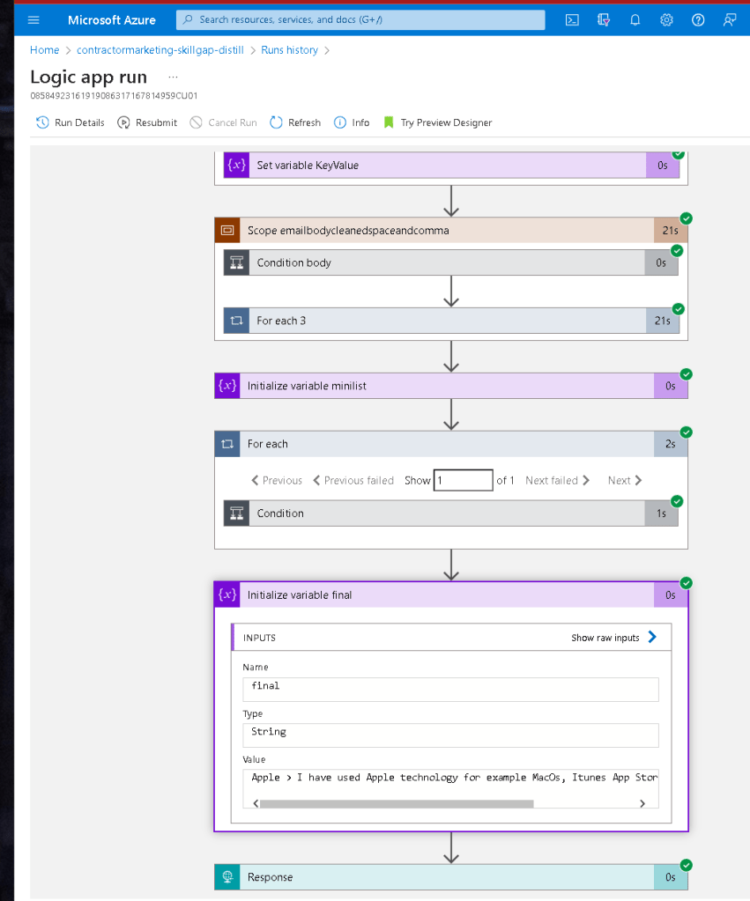
Task: Open the Directories and subscriptions filter icon
Action: click(604, 20)
